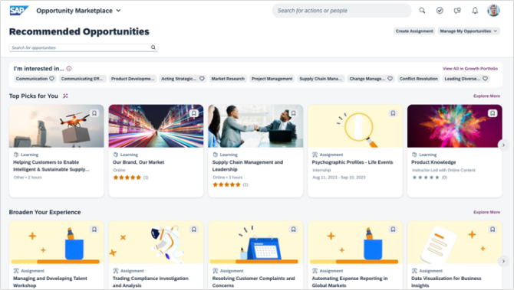Open the light streaks Our Brand thumbnail
The width and height of the screenshot is (514, 290).
pyautogui.click(x=156, y=126)
